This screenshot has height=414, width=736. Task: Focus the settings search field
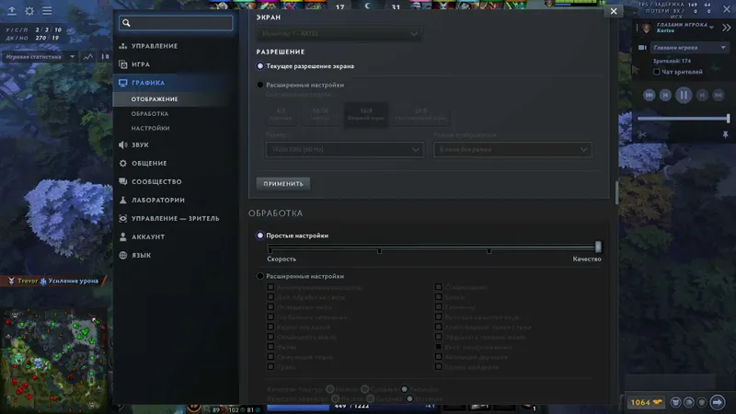[x=176, y=23]
